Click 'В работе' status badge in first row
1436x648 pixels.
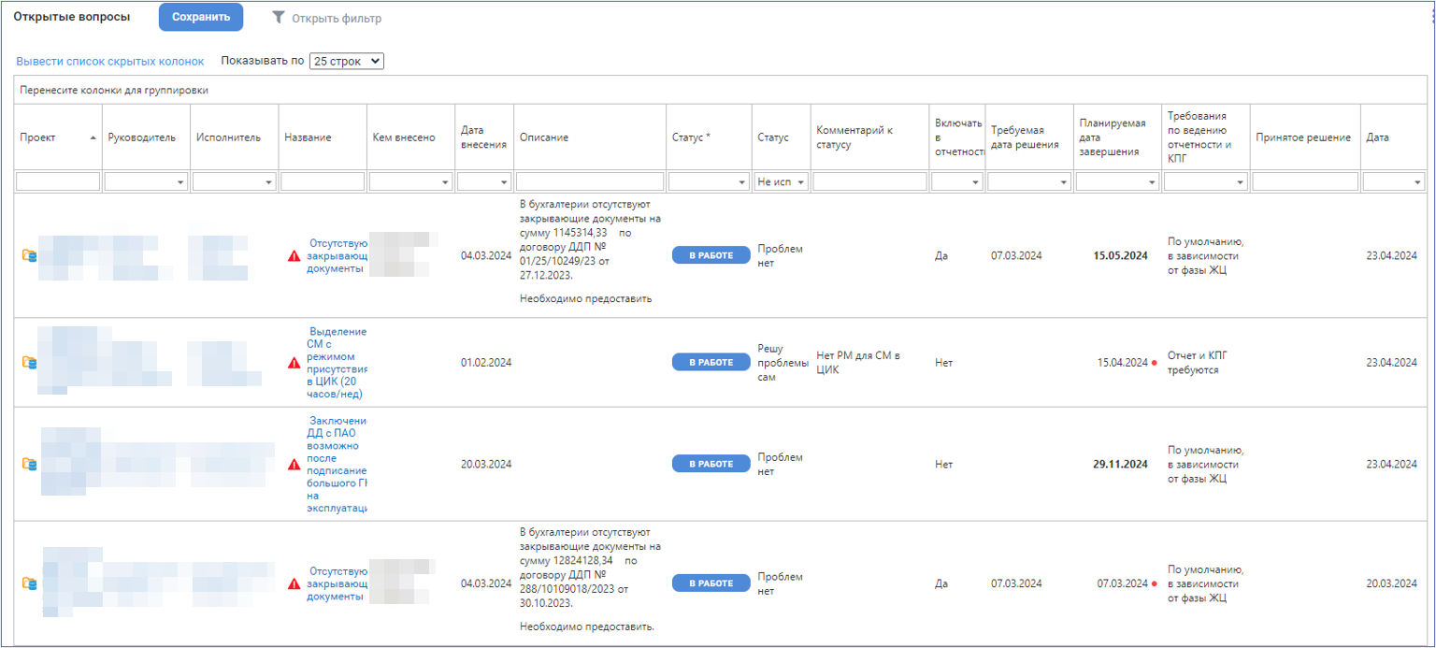(711, 255)
